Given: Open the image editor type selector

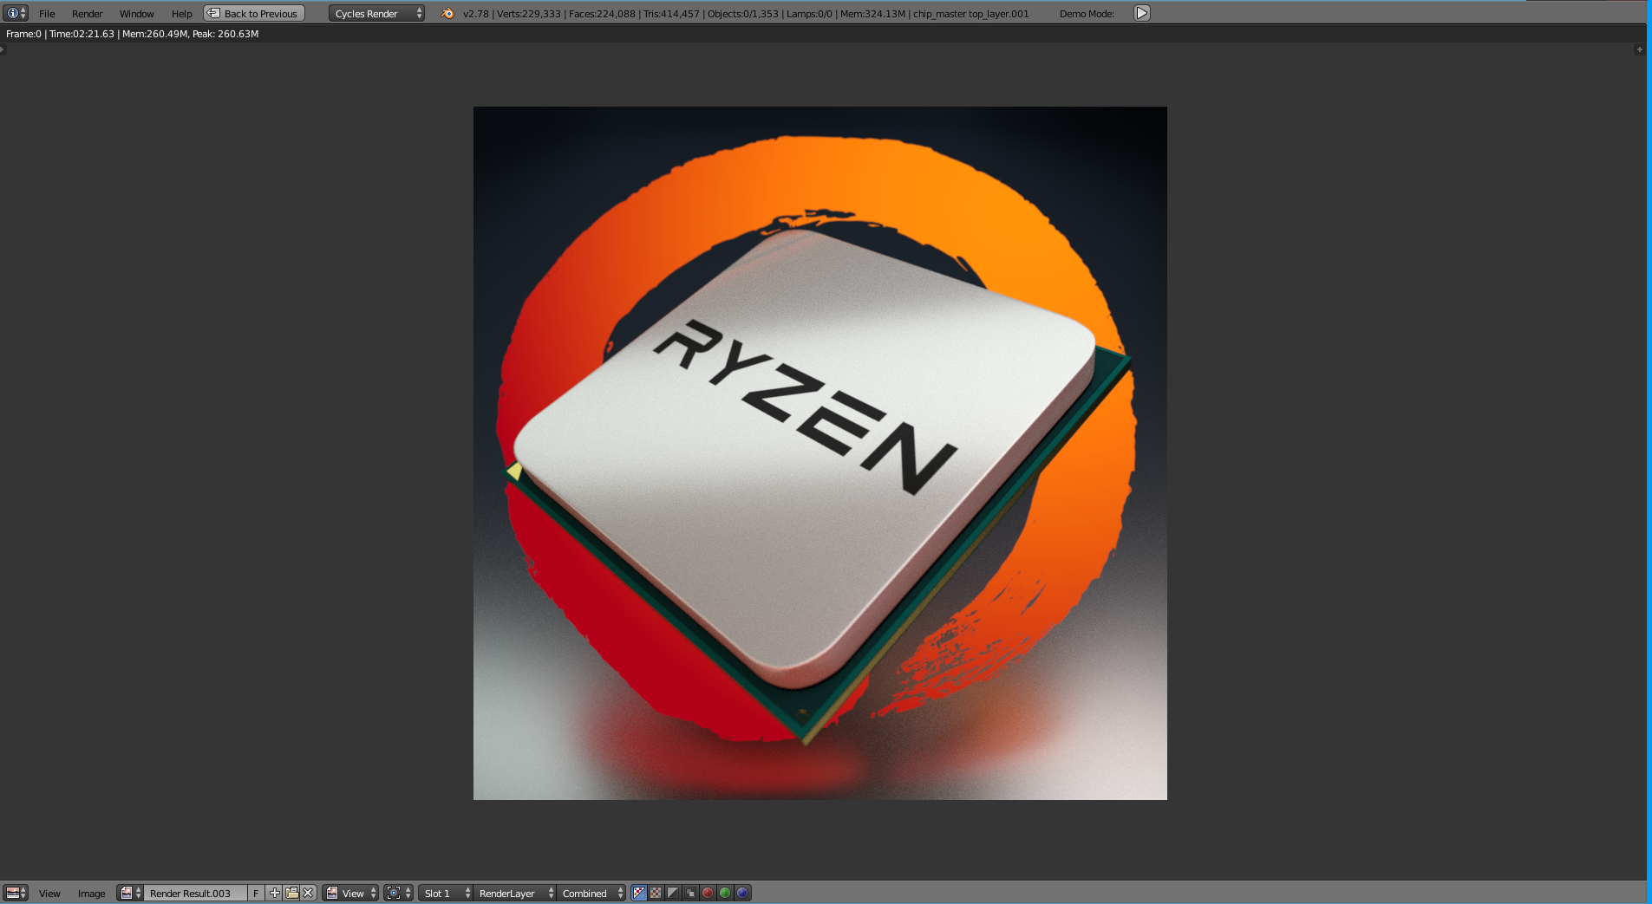Looking at the screenshot, I should [x=16, y=893].
